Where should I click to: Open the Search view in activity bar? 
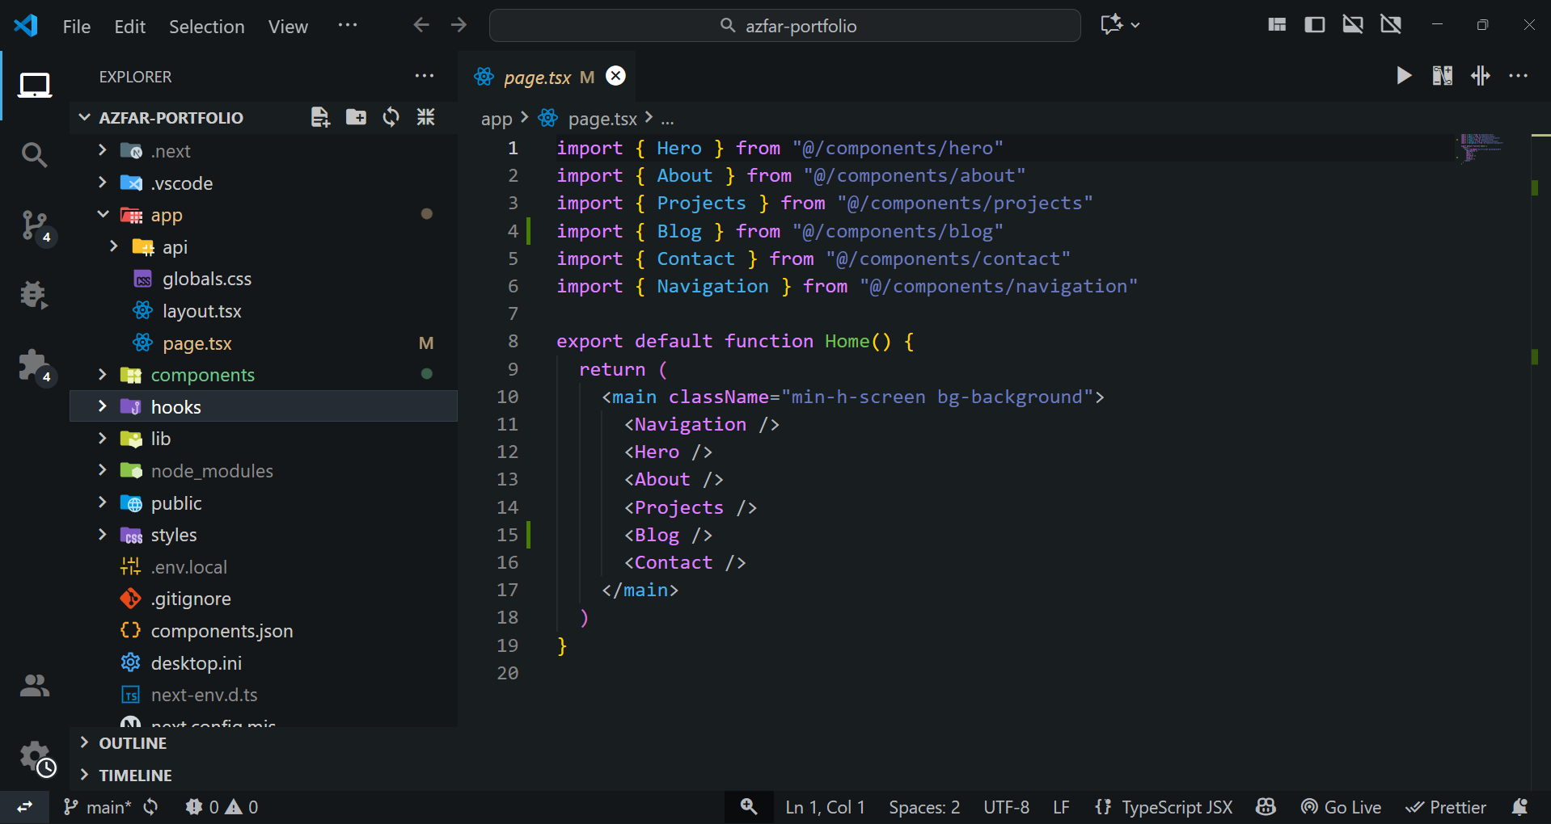tap(34, 154)
